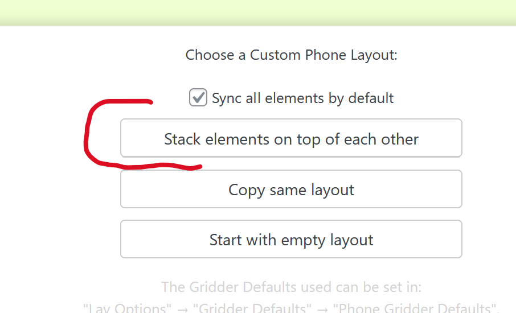This screenshot has width=516, height=313.
Task: Click the "Choose a Custom Phone Layout" heading
Action: [x=291, y=55]
